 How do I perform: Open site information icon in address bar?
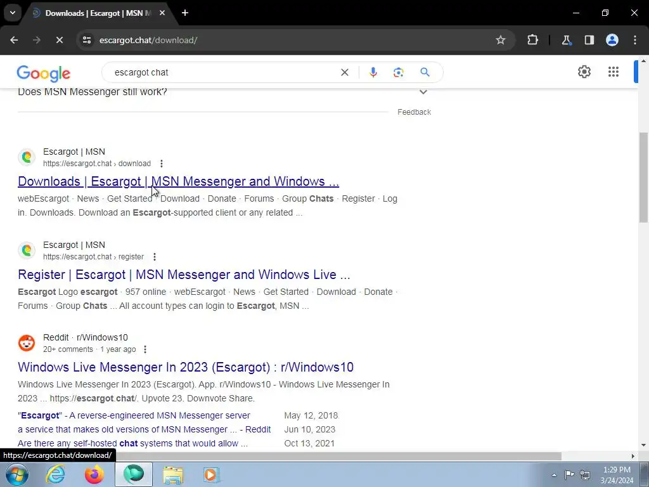pos(87,40)
